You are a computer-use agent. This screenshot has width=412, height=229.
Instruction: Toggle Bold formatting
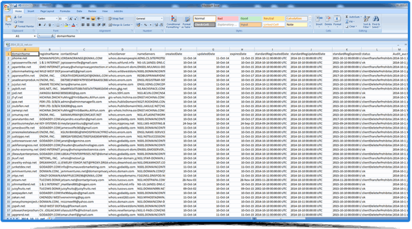[39, 24]
